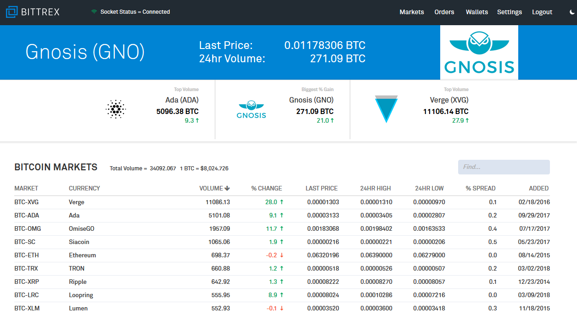This screenshot has width=577, height=315.
Task: Click the 'BITCOIN MARKETS' section heading
Action: click(56, 167)
